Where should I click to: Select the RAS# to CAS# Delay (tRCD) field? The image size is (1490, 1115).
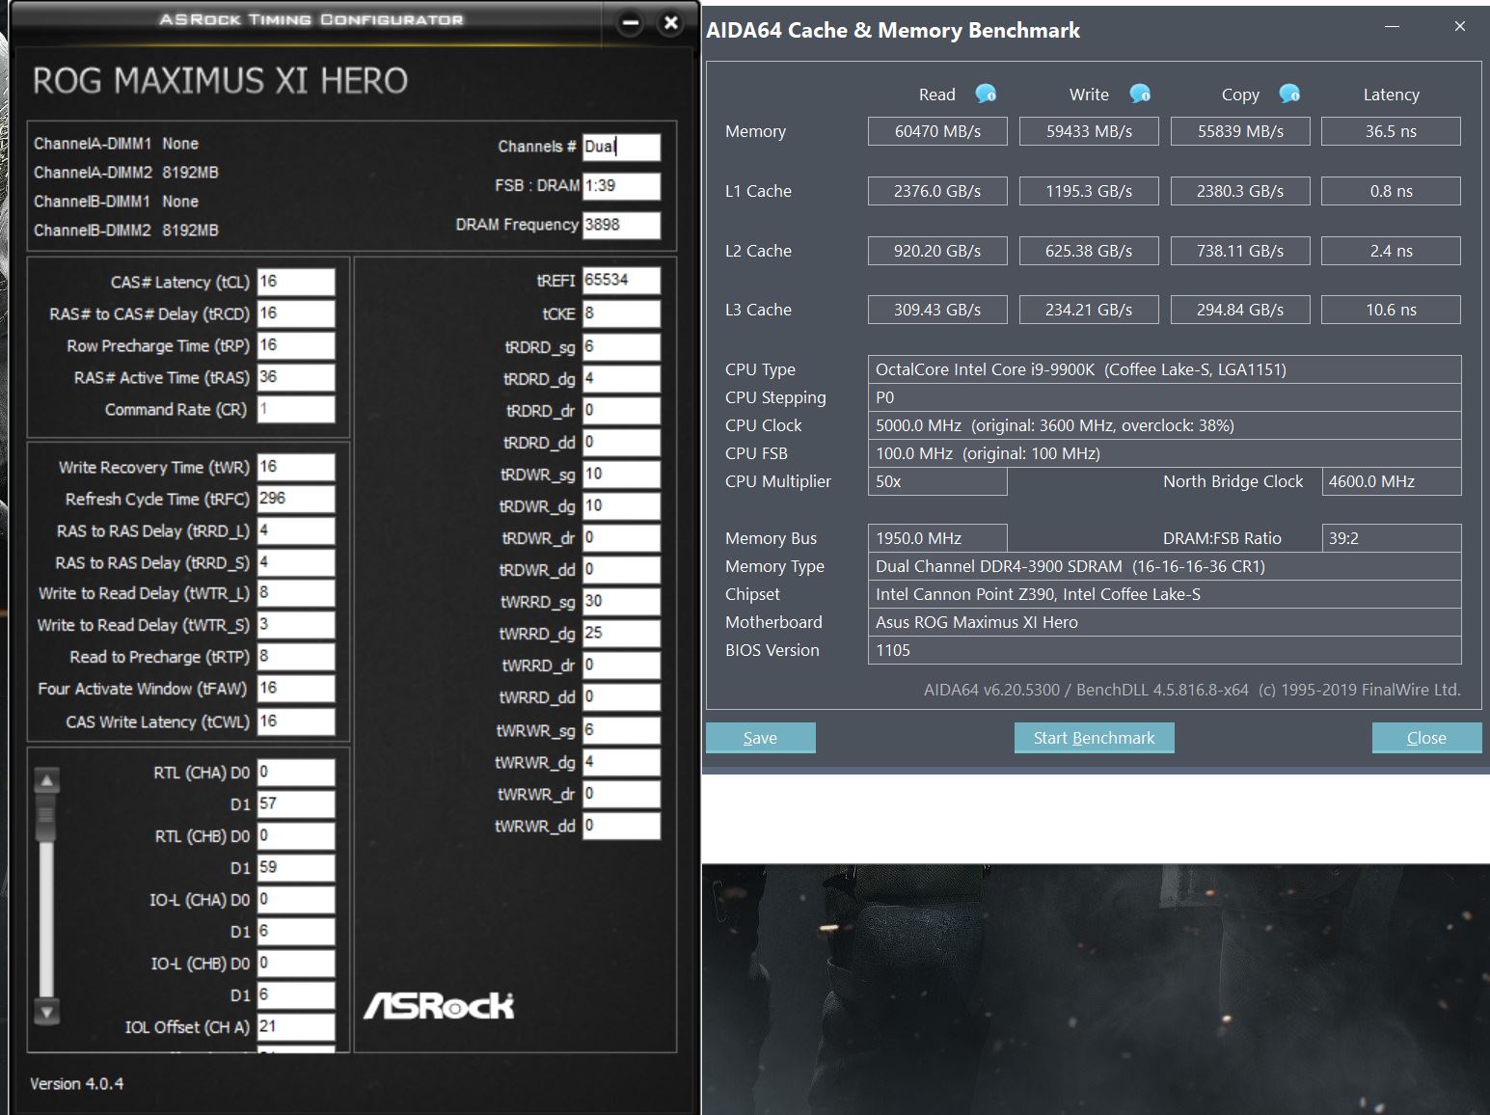coord(296,313)
